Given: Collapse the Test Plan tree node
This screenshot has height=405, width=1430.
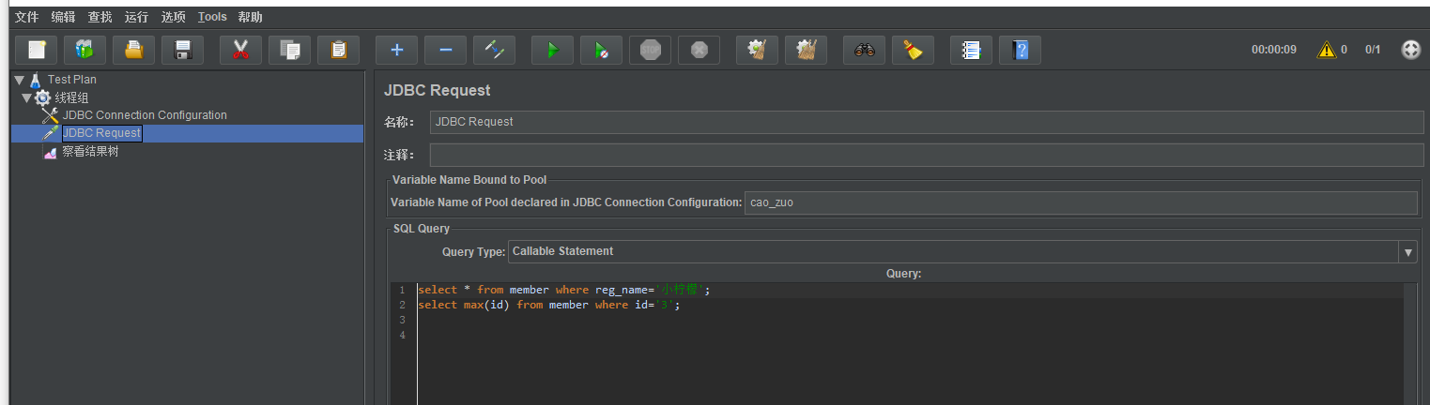Looking at the screenshot, I should tap(19, 81).
